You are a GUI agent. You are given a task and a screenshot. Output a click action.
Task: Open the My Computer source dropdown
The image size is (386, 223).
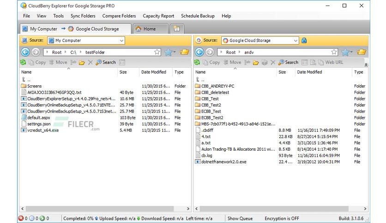pyautogui.click(x=86, y=41)
